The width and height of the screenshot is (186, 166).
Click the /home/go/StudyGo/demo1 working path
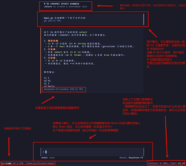pyautogui.click(x=40, y=163)
